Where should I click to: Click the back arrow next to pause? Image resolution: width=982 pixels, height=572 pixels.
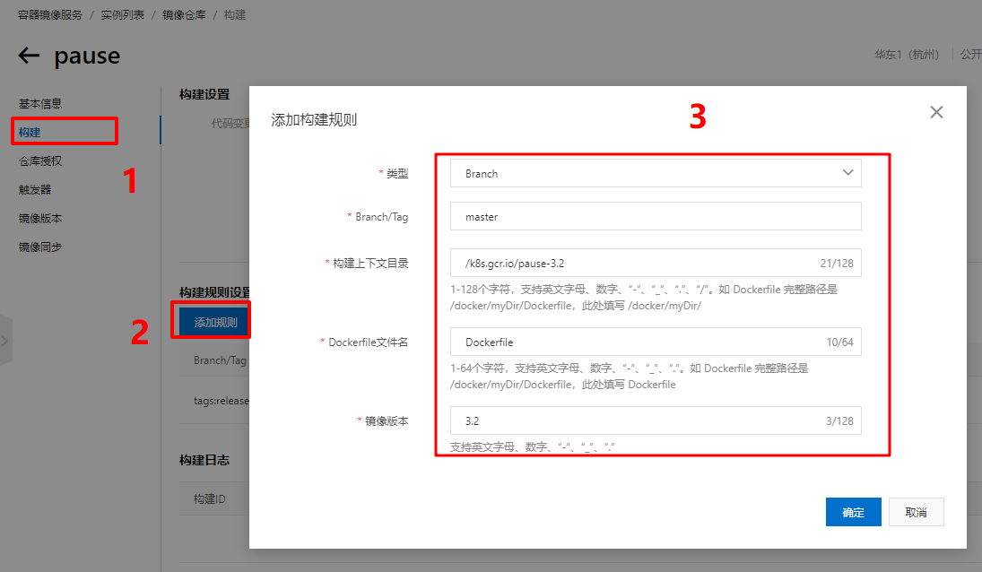(29, 56)
